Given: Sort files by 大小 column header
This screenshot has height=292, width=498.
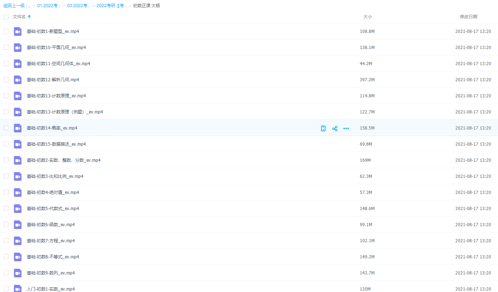Looking at the screenshot, I should point(367,17).
